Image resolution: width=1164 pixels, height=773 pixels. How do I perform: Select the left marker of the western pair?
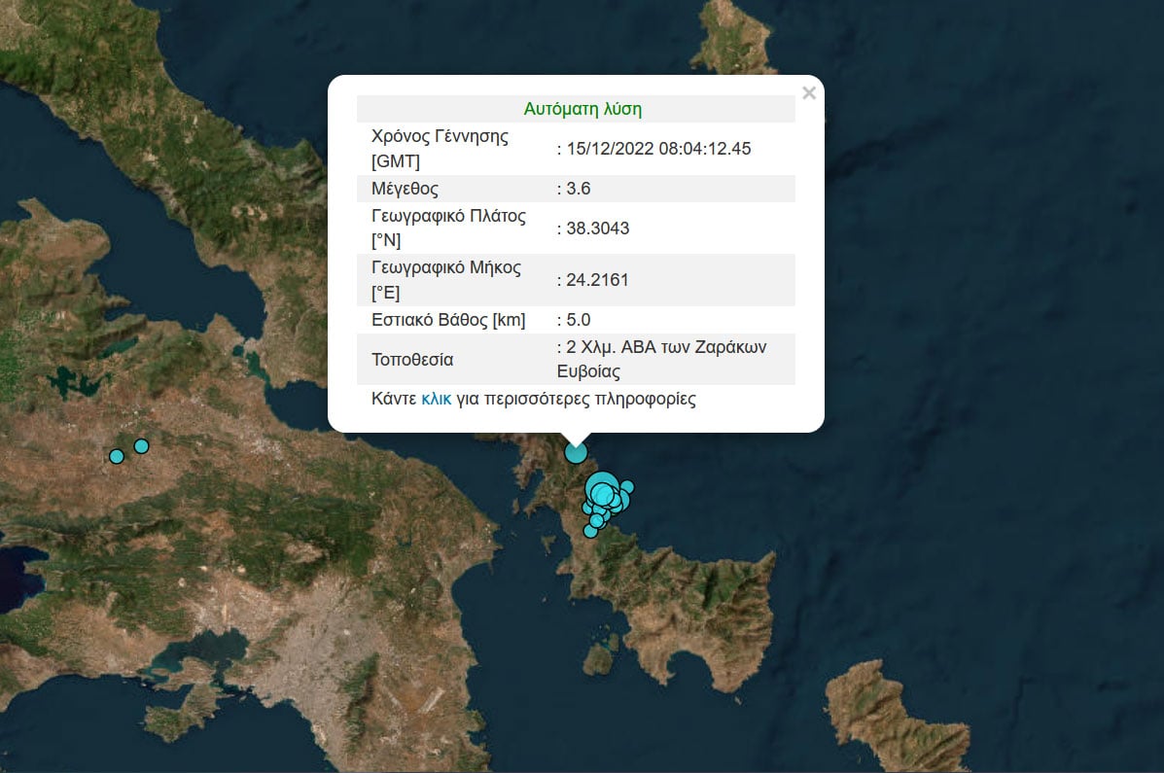click(117, 456)
